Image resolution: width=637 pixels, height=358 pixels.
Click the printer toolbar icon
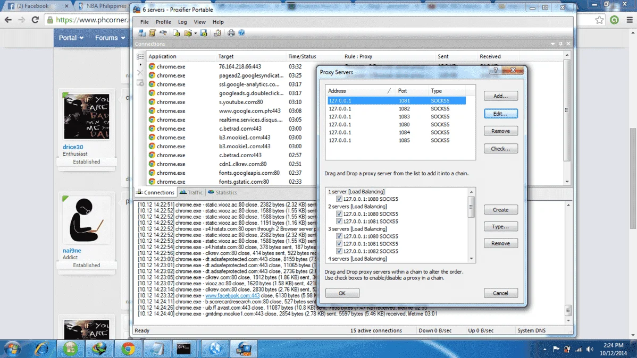(x=231, y=33)
